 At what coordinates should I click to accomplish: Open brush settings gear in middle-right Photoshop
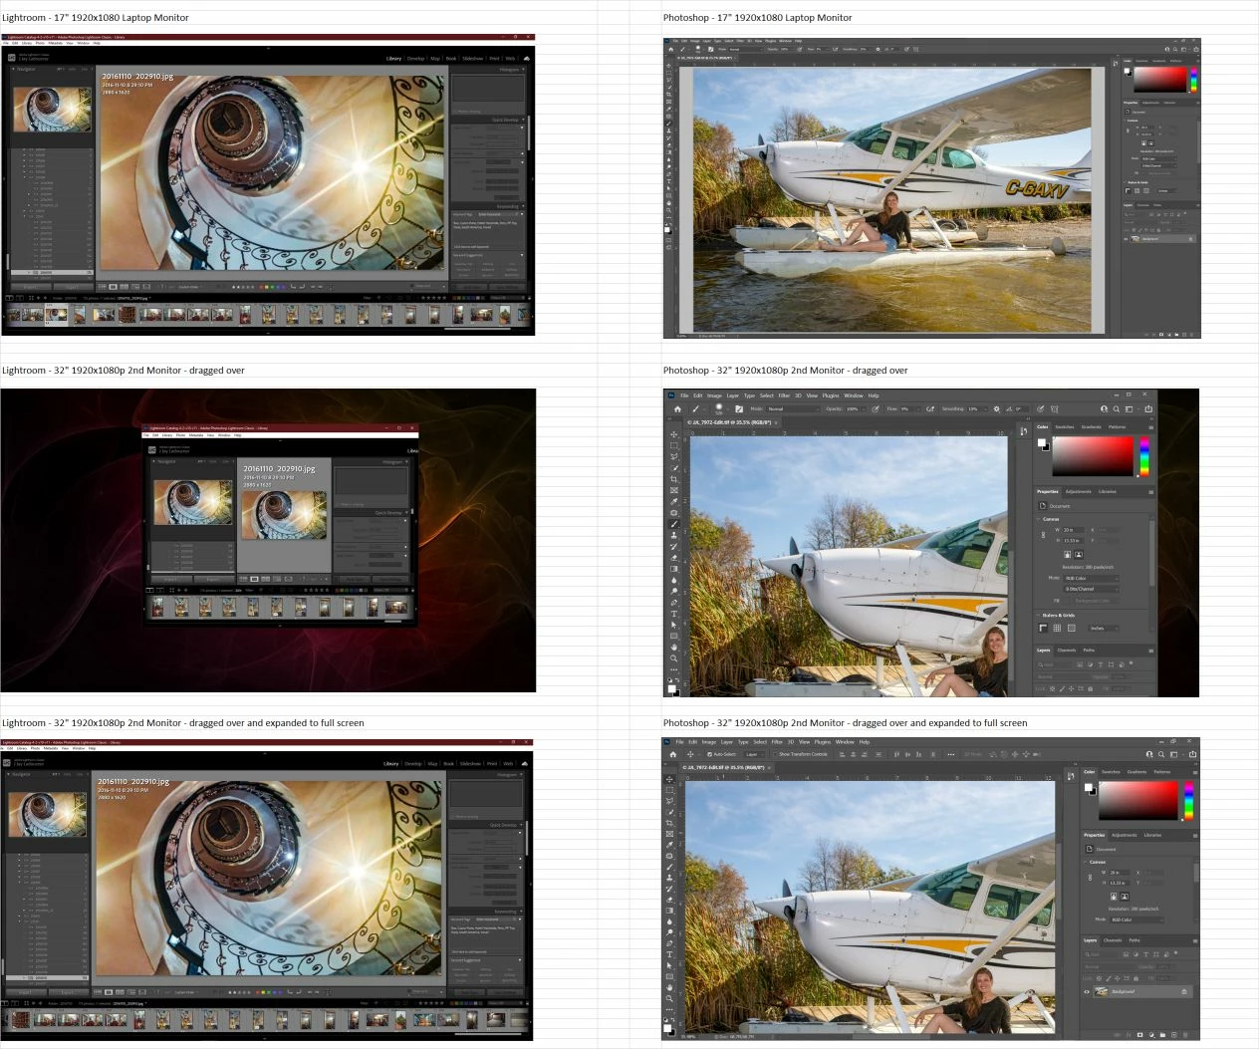coord(997,408)
